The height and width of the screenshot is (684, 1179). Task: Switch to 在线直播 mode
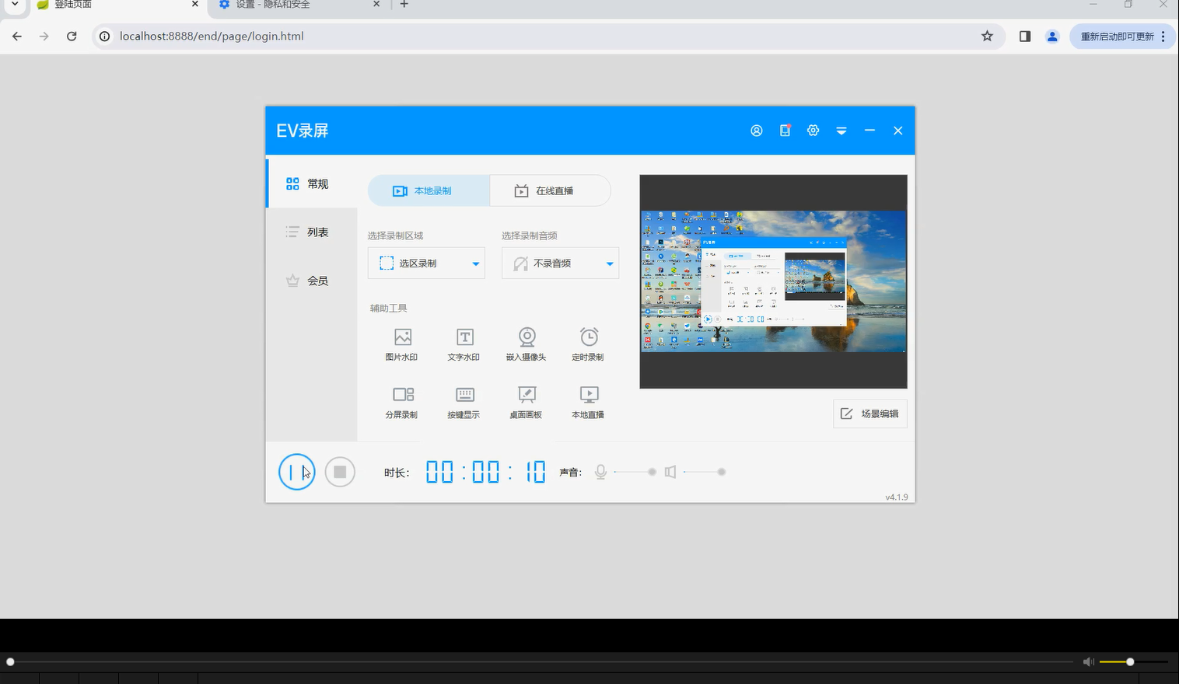click(x=550, y=190)
